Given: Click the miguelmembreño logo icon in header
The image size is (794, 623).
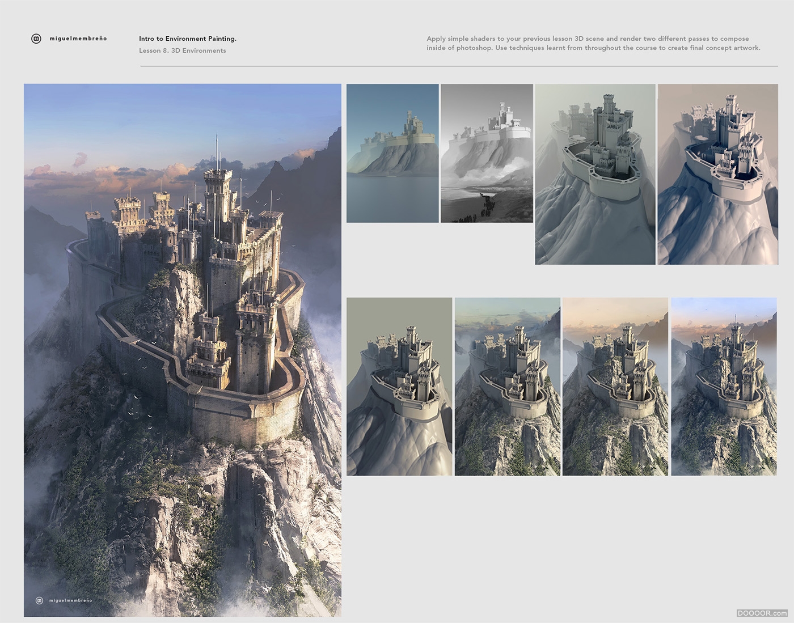Looking at the screenshot, I should pyautogui.click(x=36, y=39).
